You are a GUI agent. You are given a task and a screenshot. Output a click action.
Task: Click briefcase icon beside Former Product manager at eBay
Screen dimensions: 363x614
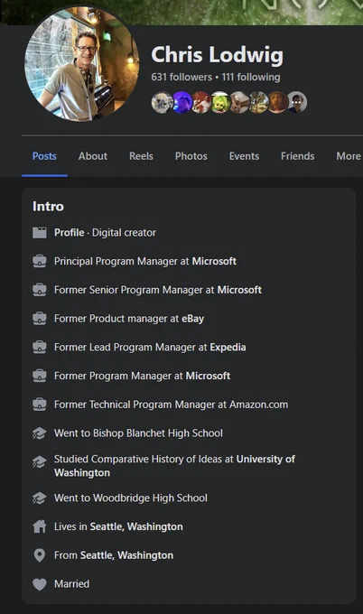point(40,319)
